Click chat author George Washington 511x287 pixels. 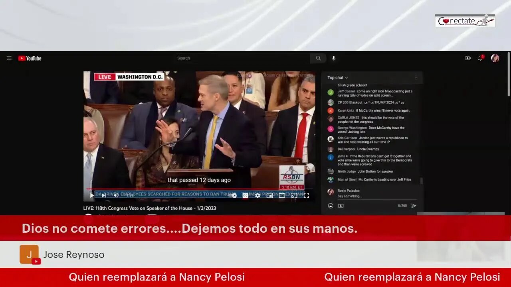point(351,128)
